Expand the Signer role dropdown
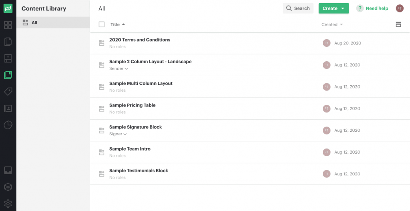 point(118,134)
